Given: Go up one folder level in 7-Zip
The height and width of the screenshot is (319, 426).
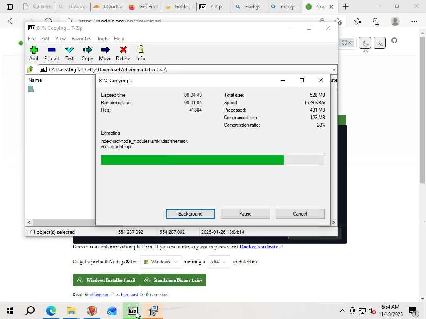Looking at the screenshot, I should (30, 69).
